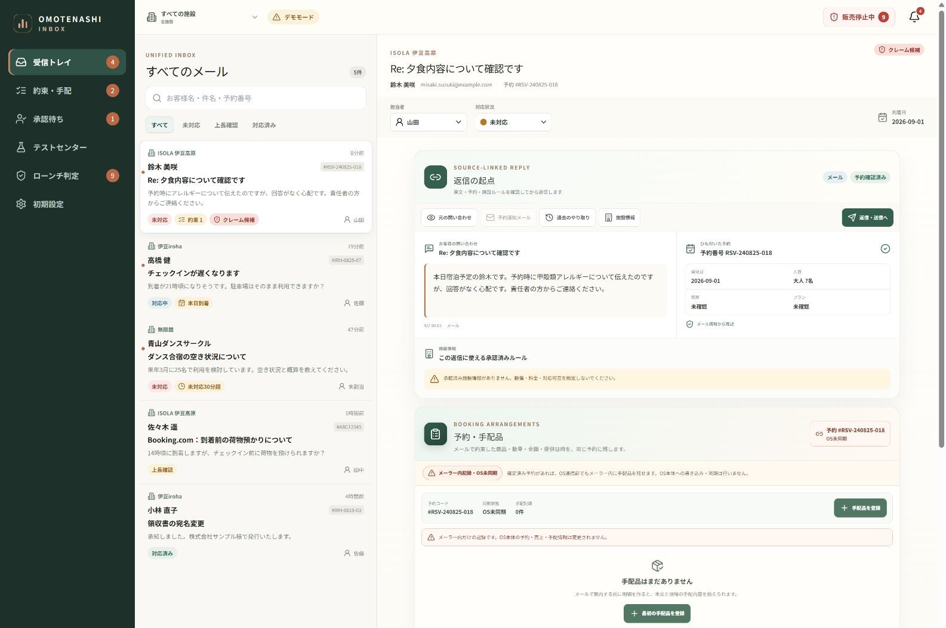Click the booking verified check-circle icon
Image resolution: width=946 pixels, height=628 pixels.
pyautogui.click(x=885, y=249)
